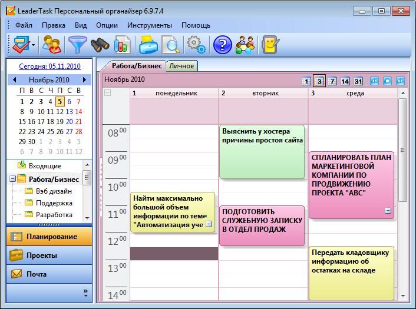Collapse the Работа/Бизнес tree node

tap(12, 179)
